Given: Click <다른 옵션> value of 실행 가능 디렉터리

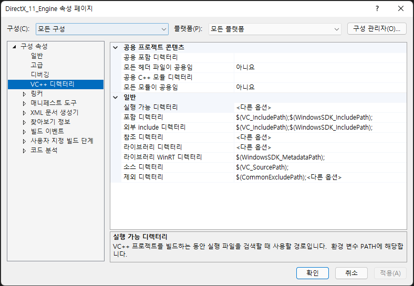Looking at the screenshot, I should click(320, 108).
